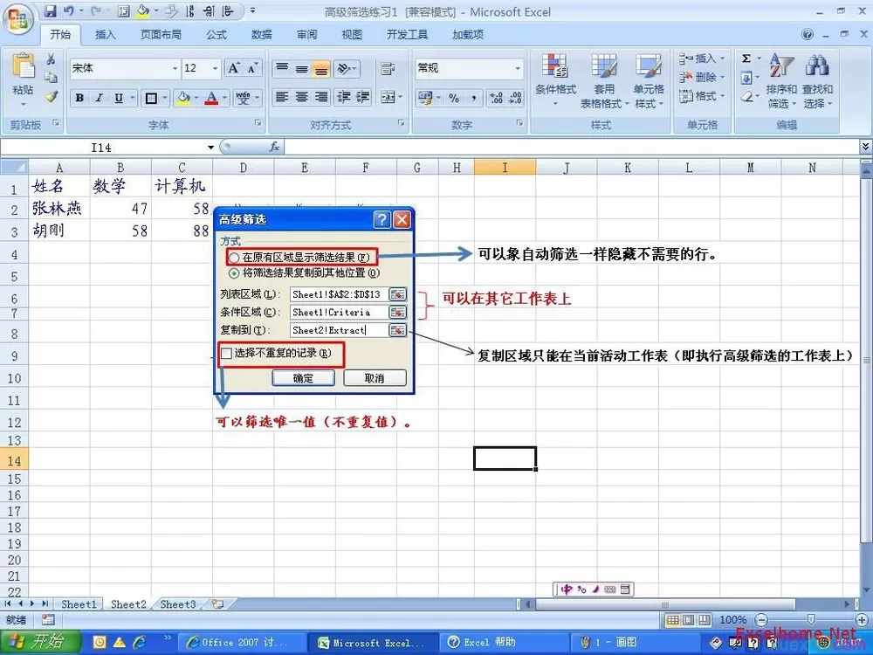
Task: Center text horizontally
Action: point(302,97)
